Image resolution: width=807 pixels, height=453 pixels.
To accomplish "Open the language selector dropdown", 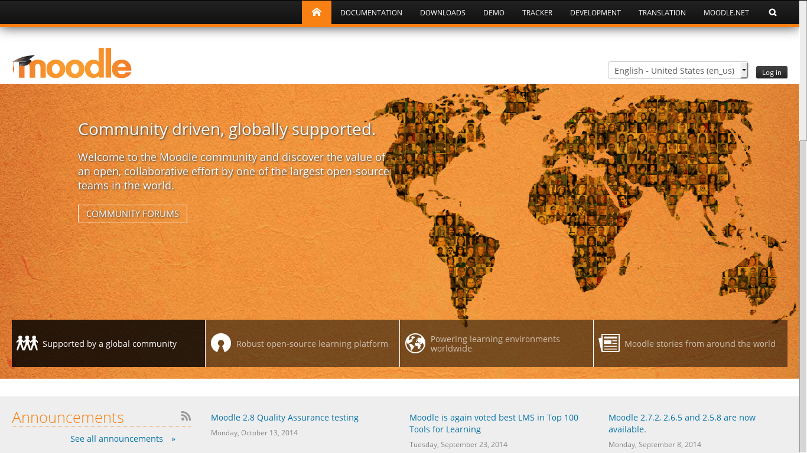I will [678, 70].
